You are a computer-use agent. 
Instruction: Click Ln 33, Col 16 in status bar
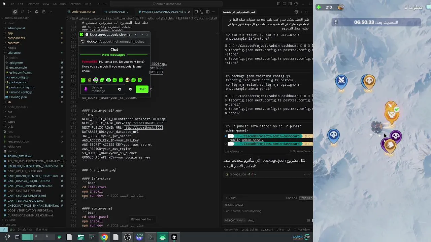(x=249, y=230)
